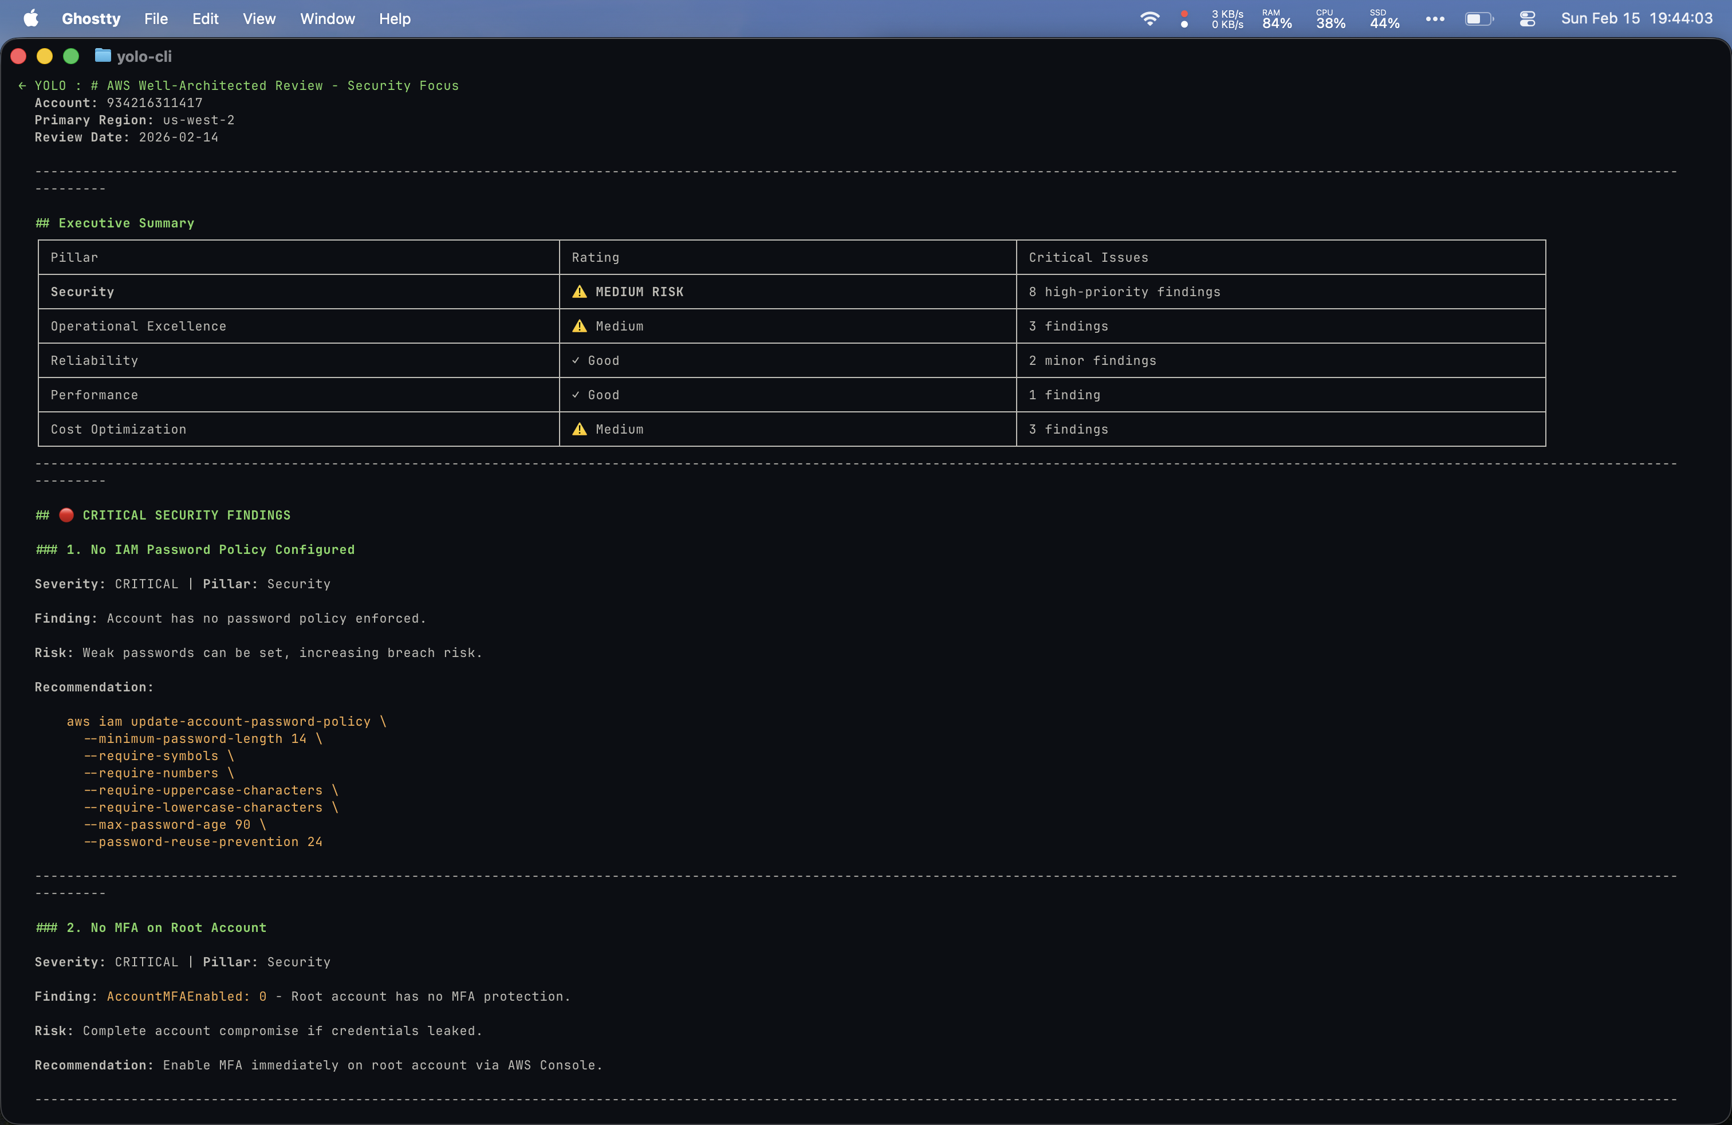This screenshot has height=1125, width=1732.
Task: Open the File menu
Action: click(x=156, y=19)
